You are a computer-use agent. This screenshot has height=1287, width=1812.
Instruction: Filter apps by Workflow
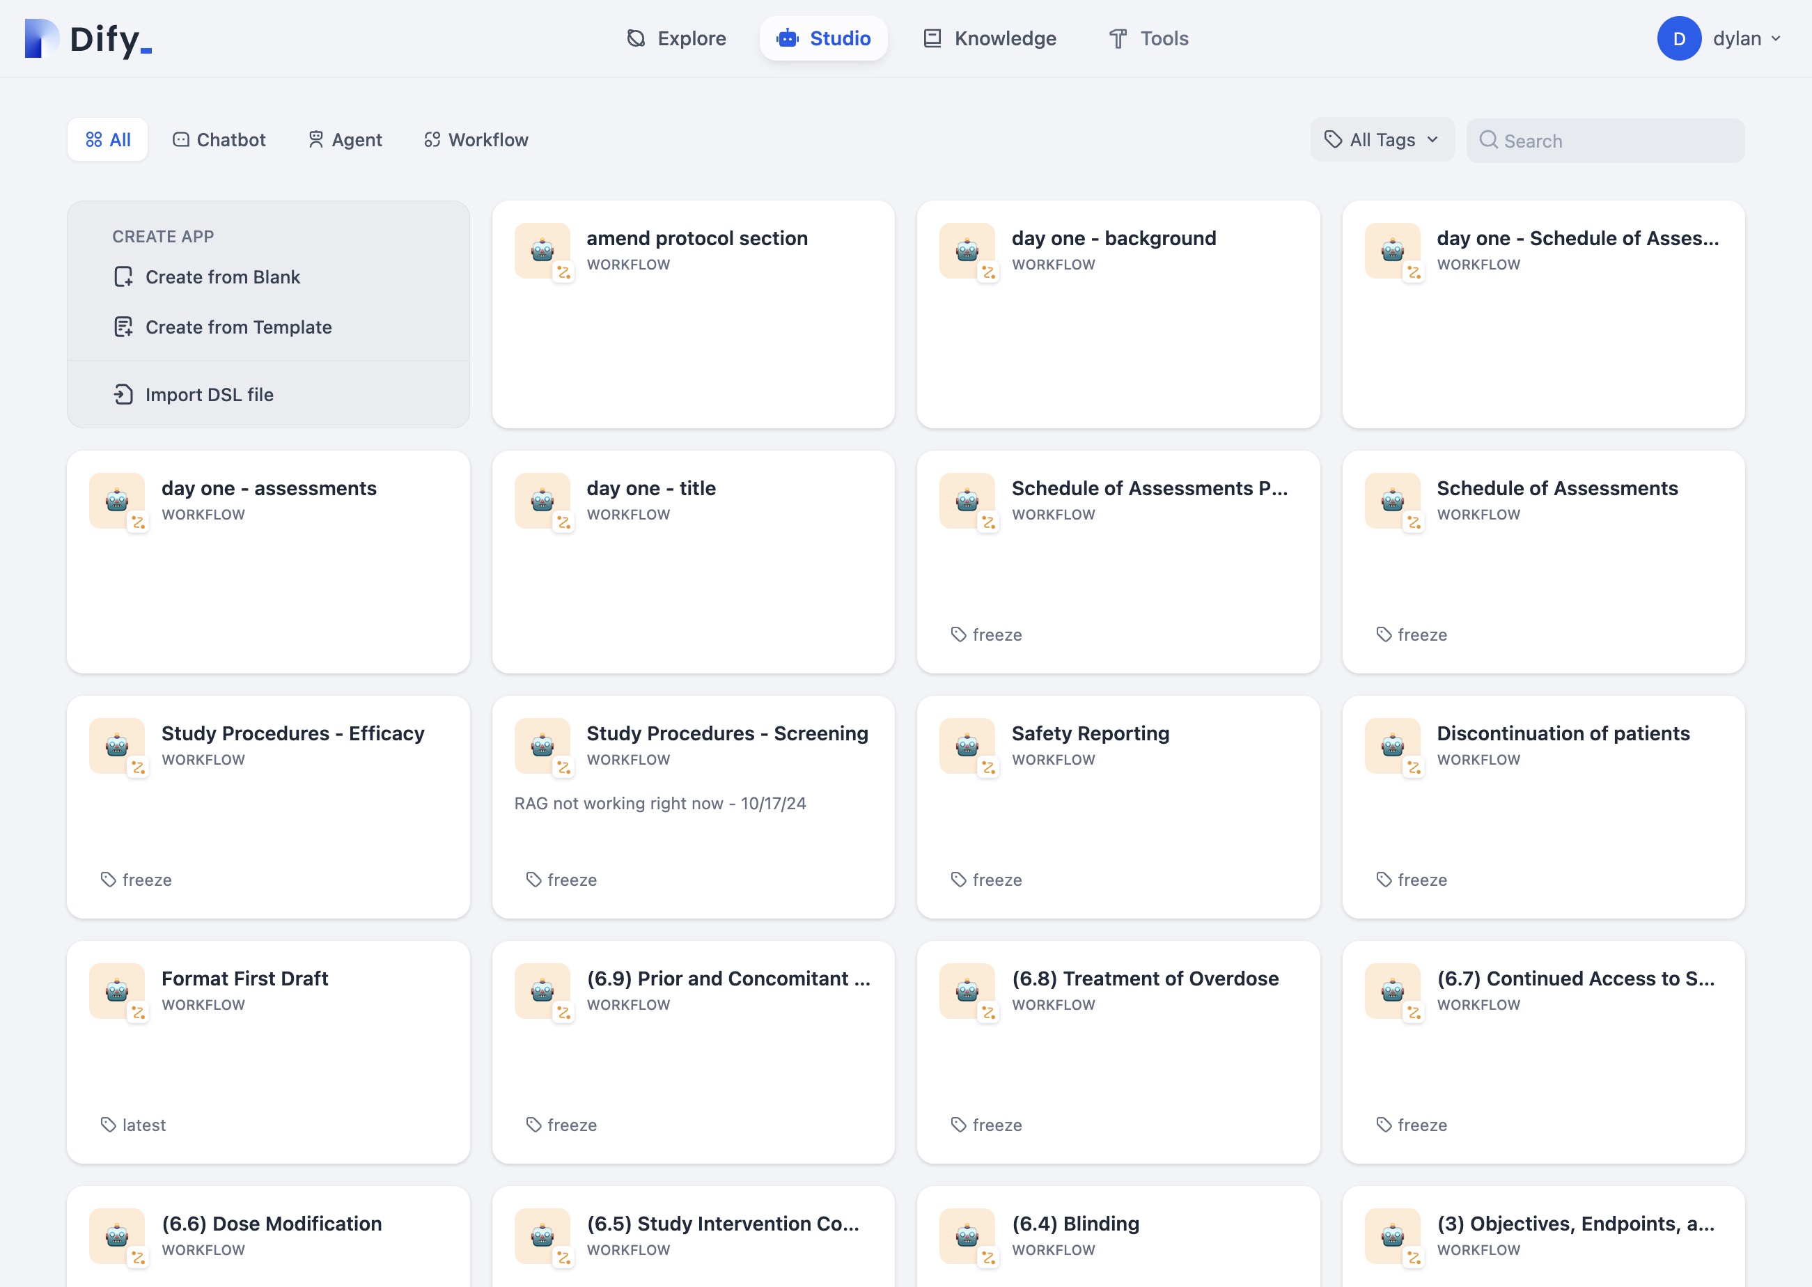476,139
